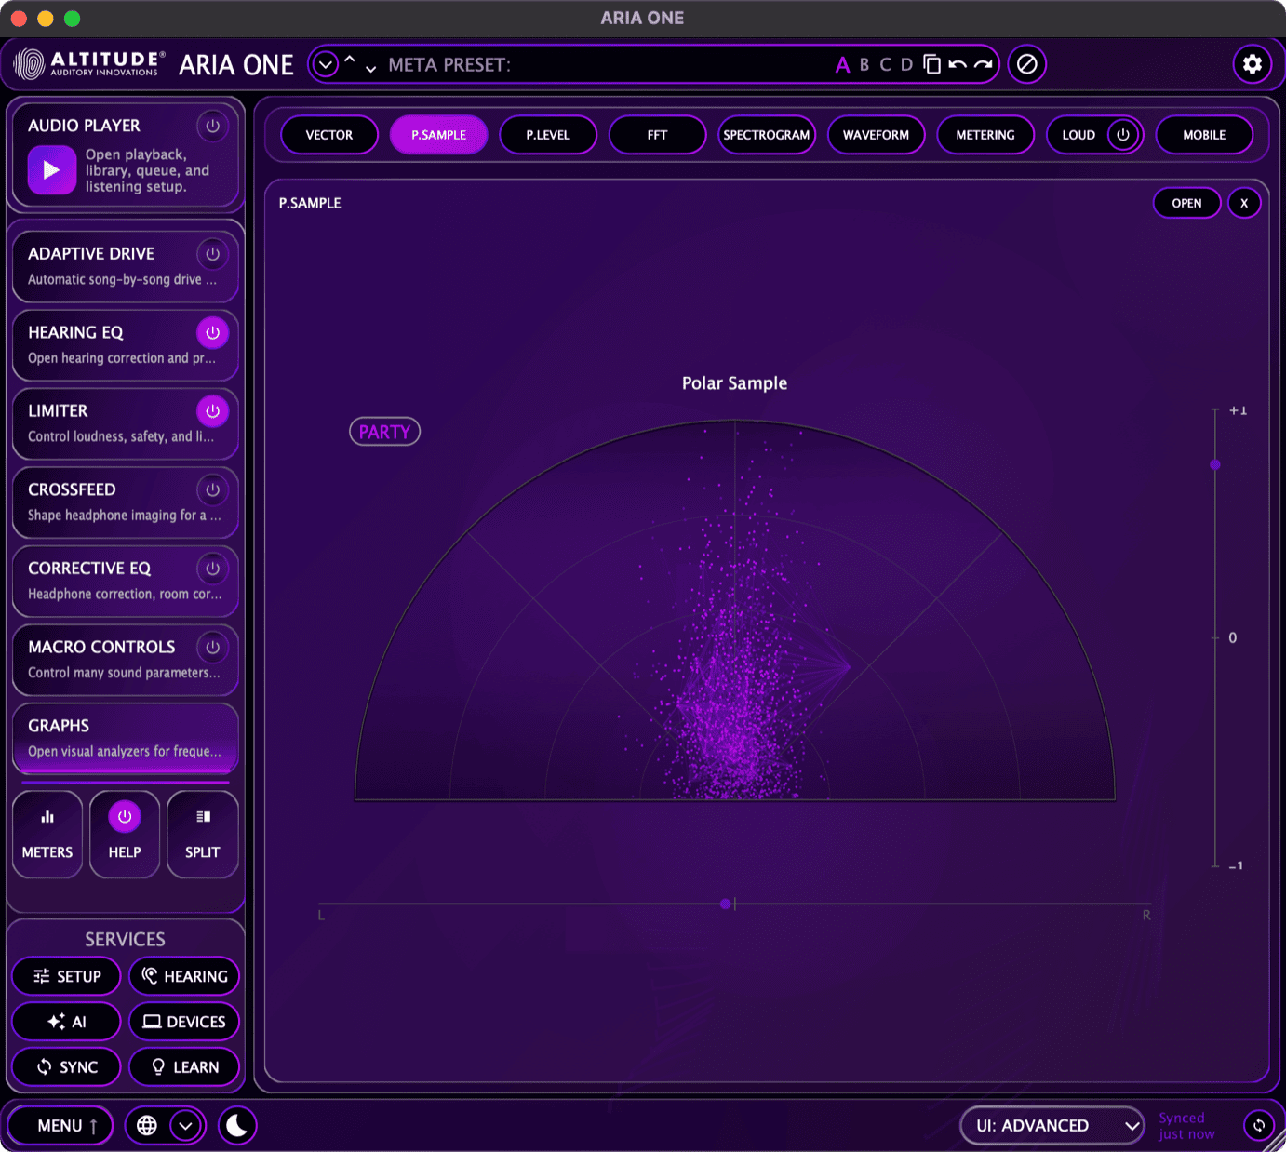Image resolution: width=1286 pixels, height=1152 pixels.
Task: Close the P.SAMPLE panel with X
Action: pyautogui.click(x=1244, y=203)
